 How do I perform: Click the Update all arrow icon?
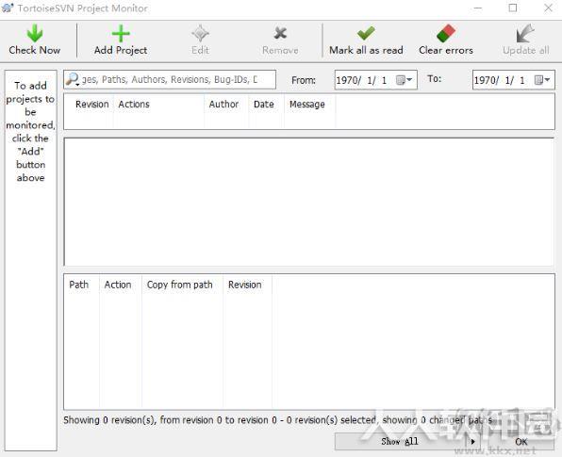(x=525, y=33)
